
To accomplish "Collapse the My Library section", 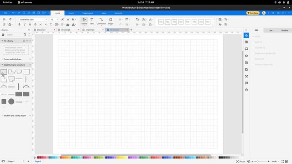I will 2,41.
